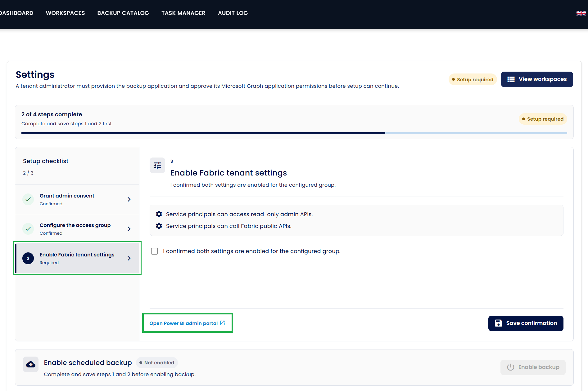Check the confirmation box for both settings
The height and width of the screenshot is (391, 588).
click(x=155, y=251)
